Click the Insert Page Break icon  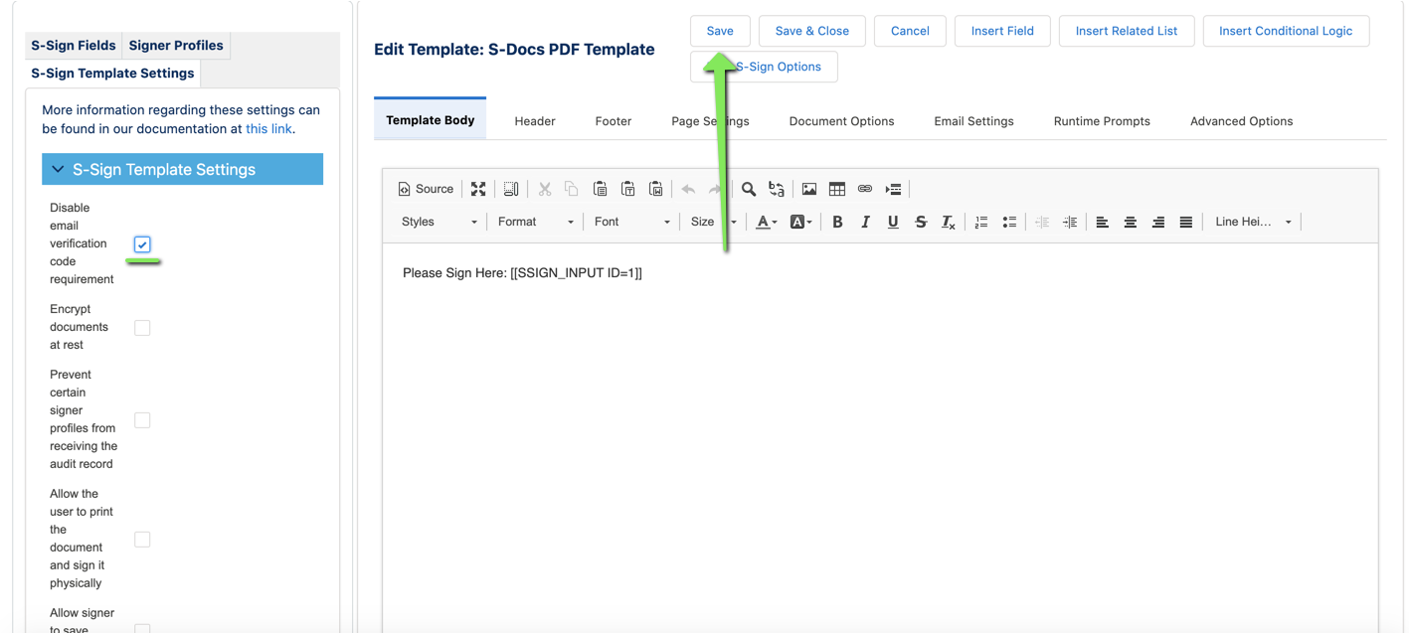(x=893, y=189)
